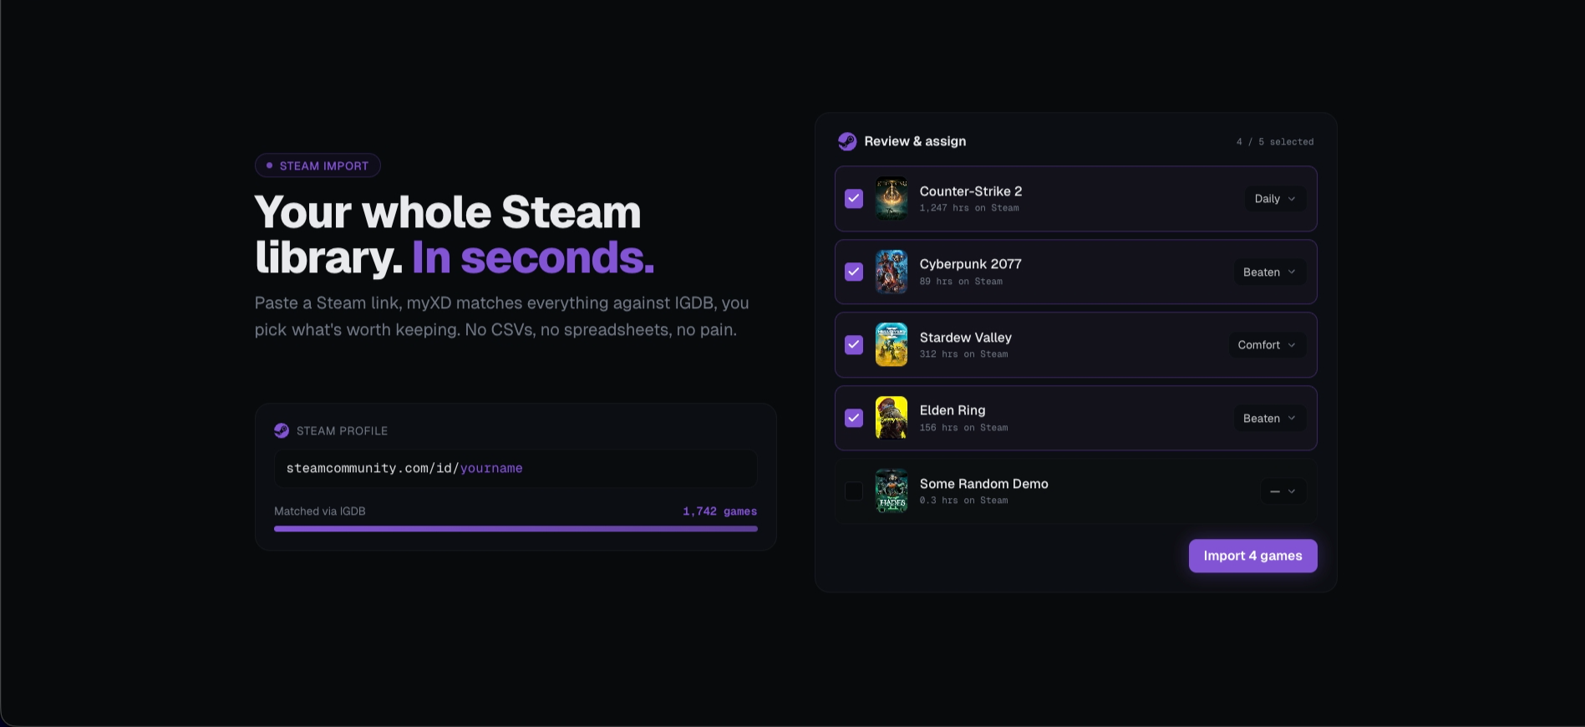Image resolution: width=1585 pixels, height=727 pixels.
Task: Click the '4 / 5 selected' counter
Action: coord(1275,142)
